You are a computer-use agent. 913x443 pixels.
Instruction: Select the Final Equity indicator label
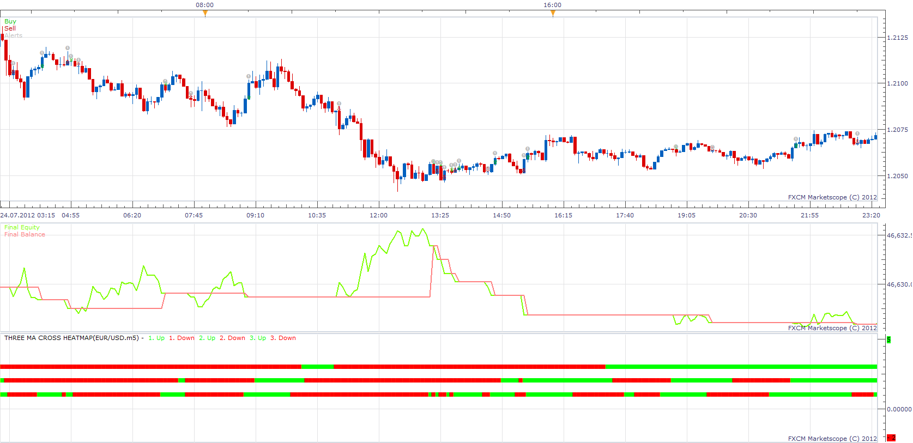point(22,227)
